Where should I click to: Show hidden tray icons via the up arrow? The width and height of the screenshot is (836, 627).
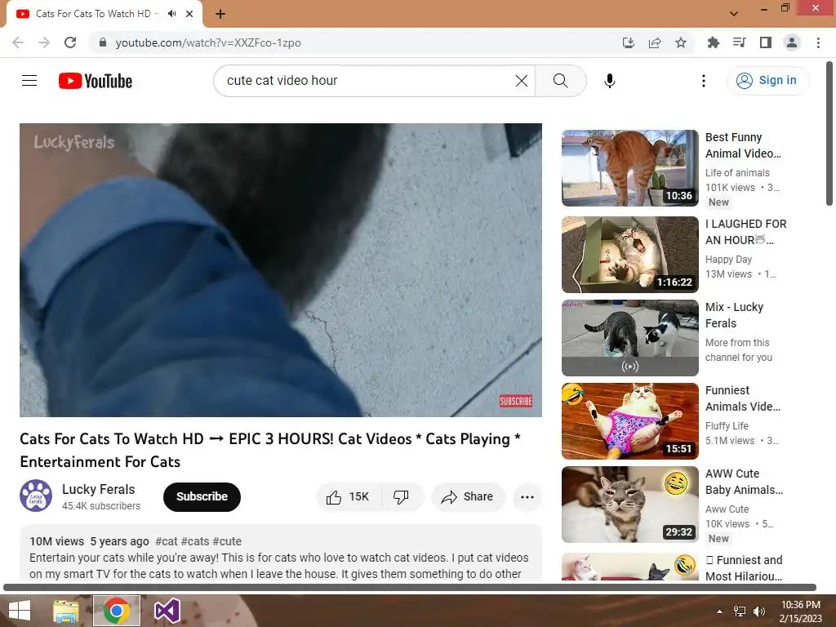tap(720, 611)
